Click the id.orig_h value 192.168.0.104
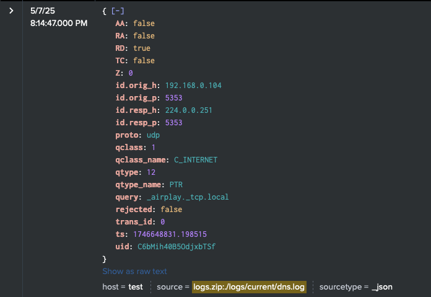The width and height of the screenshot is (431, 297). point(193,86)
